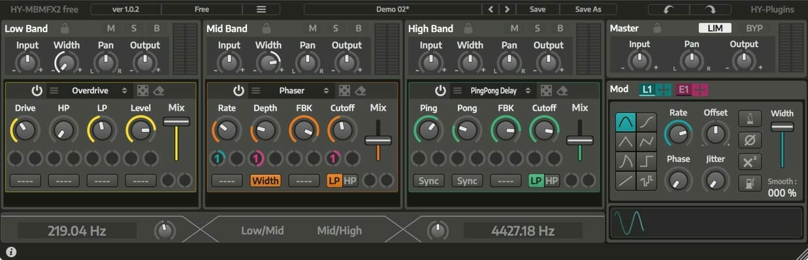The height and width of the screenshot is (260, 808).
Task: Select the triangle LFO waveform shape
Action: coord(626,141)
